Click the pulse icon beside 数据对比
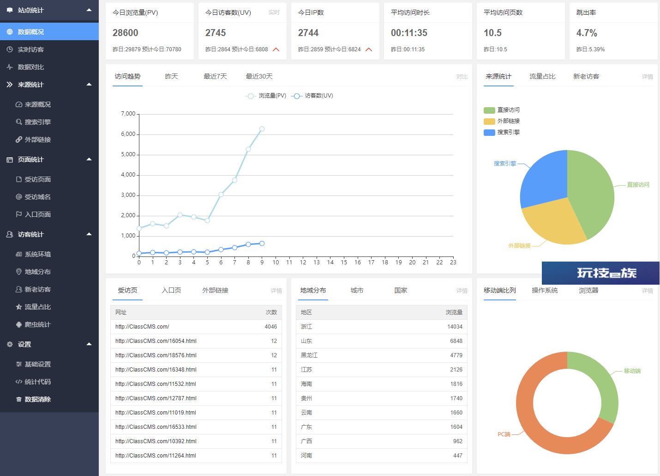This screenshot has height=476, width=660. (x=10, y=67)
